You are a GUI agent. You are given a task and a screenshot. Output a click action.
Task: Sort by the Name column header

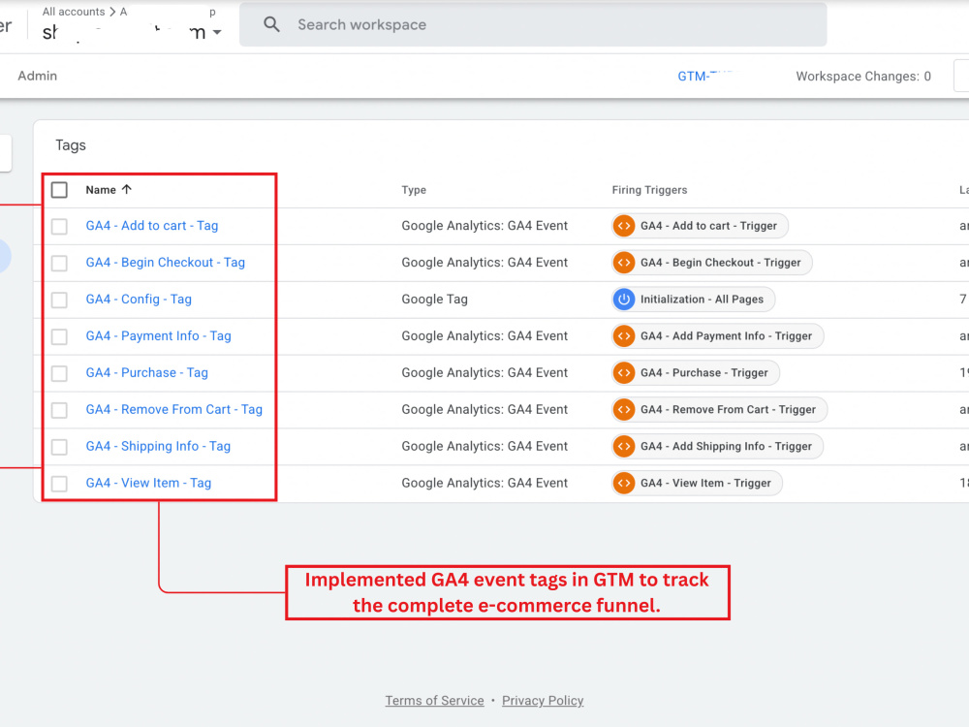tap(101, 190)
